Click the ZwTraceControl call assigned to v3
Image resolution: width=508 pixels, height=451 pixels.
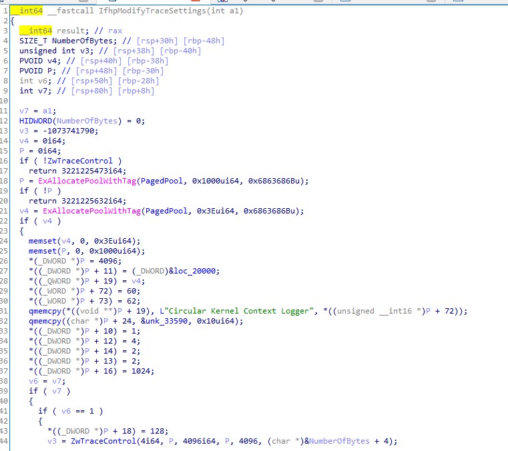pos(103,441)
